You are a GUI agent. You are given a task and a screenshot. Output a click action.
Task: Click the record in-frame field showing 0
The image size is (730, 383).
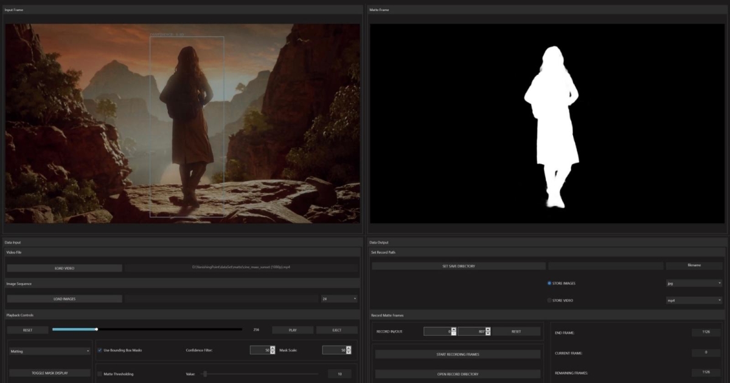coord(437,331)
